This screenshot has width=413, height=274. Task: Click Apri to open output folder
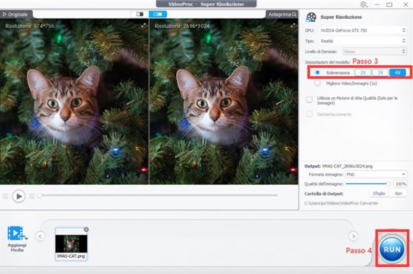click(398, 193)
